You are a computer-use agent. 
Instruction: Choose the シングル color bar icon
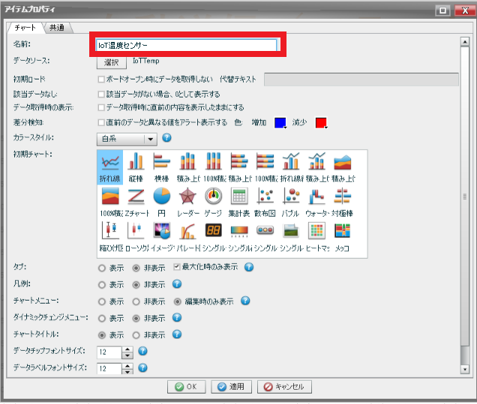pos(239,237)
